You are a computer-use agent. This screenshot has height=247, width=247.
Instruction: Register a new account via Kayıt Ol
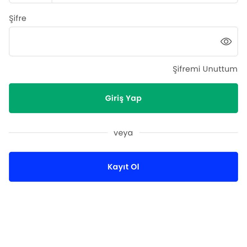123,167
